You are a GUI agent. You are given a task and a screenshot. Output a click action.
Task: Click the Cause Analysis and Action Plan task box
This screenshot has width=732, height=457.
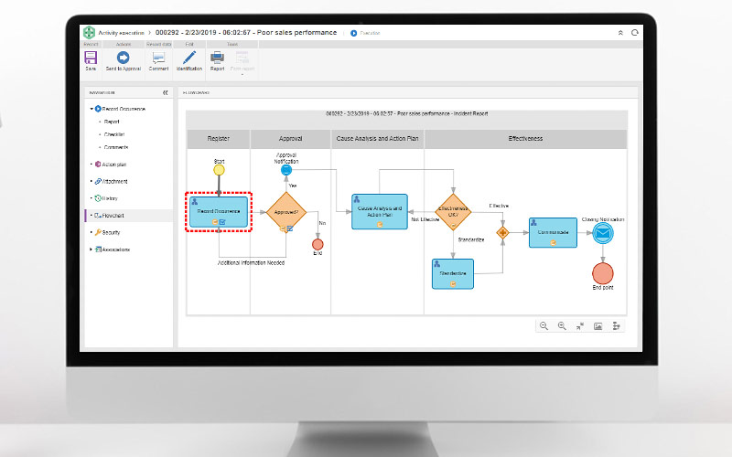tap(379, 209)
